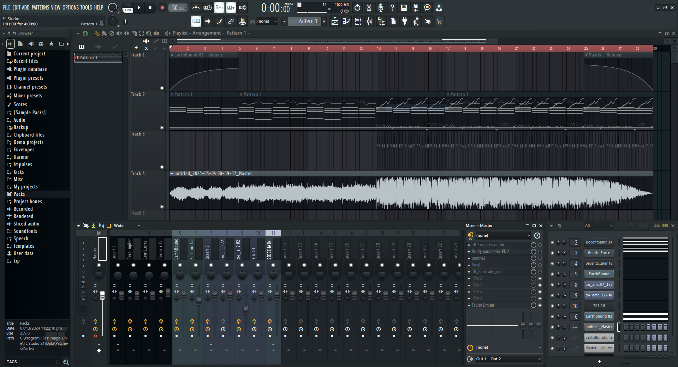Open the Mixer layout Wide dropdown

pos(127,225)
